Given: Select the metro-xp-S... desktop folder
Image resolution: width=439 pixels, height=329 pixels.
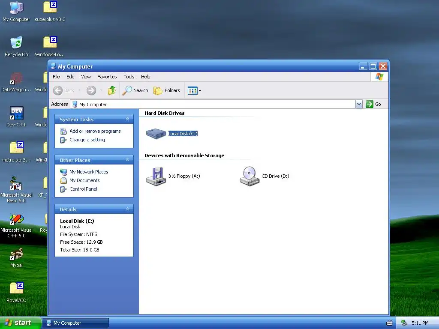Looking at the screenshot, I should click(16, 152).
